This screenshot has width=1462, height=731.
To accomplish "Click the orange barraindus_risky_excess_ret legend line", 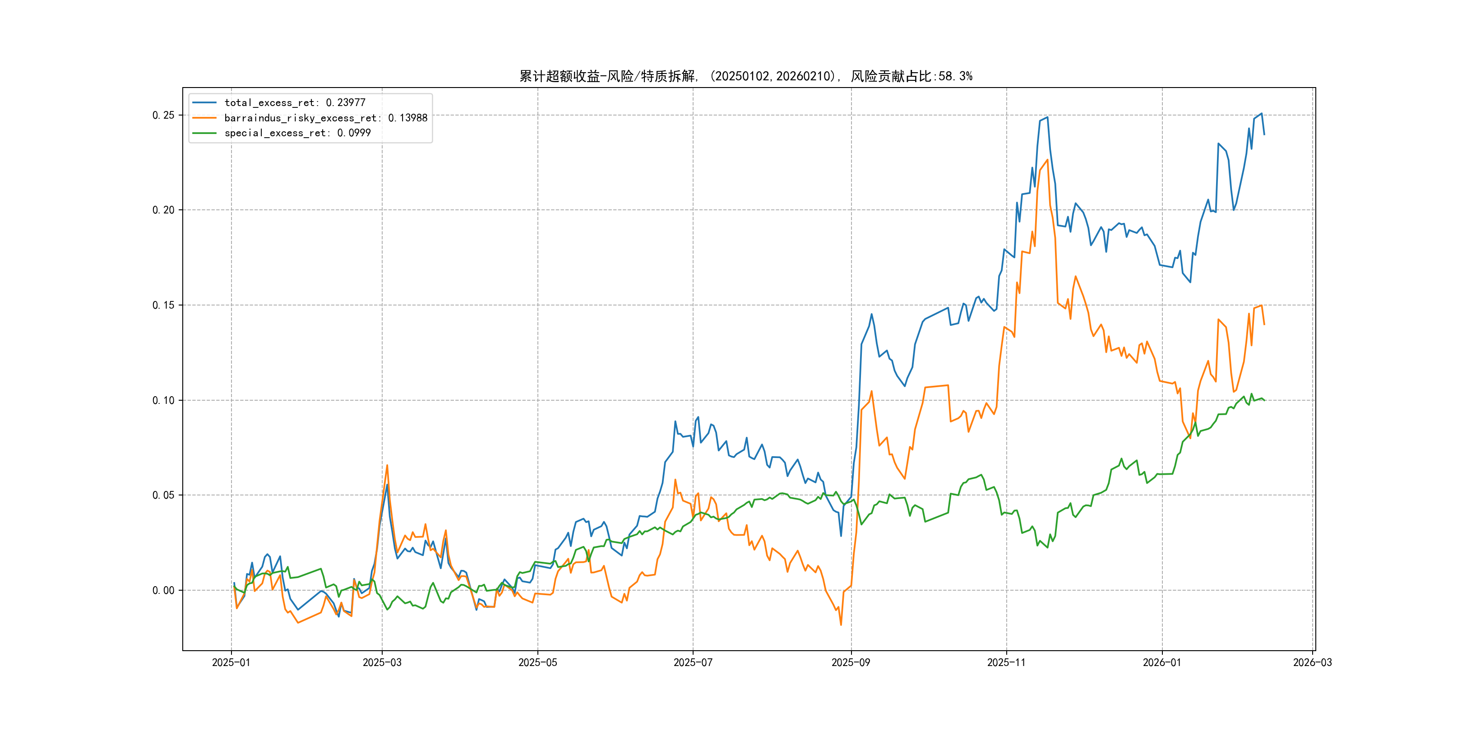I will click(x=204, y=118).
